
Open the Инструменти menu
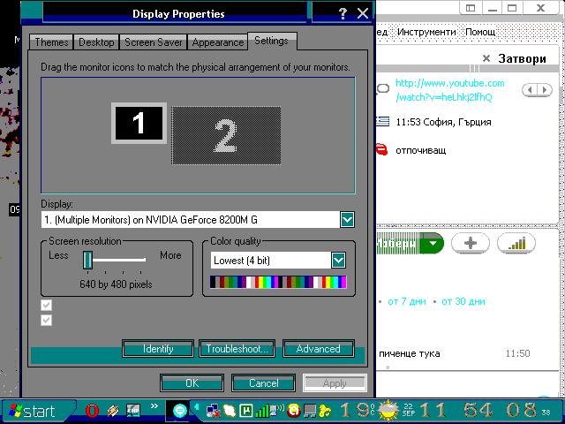tap(426, 32)
